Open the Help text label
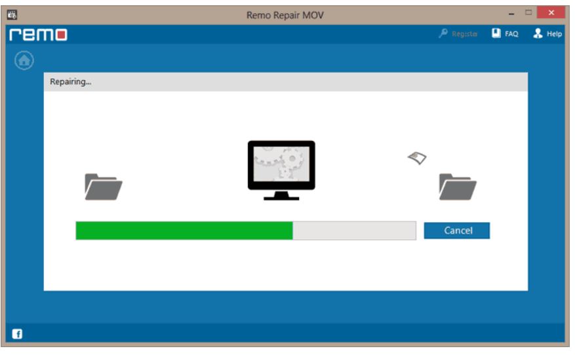 coord(554,34)
